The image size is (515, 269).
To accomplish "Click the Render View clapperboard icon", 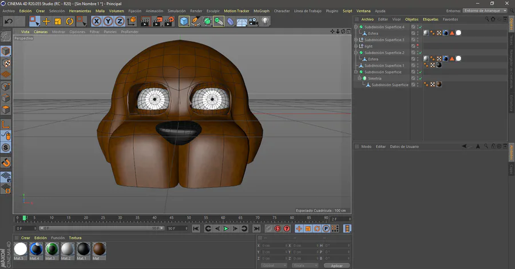I will (x=144, y=21).
